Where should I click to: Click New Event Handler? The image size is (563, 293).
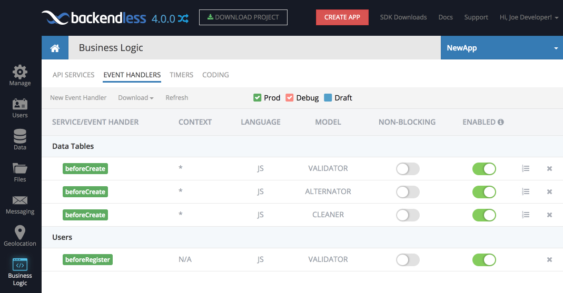tap(78, 97)
